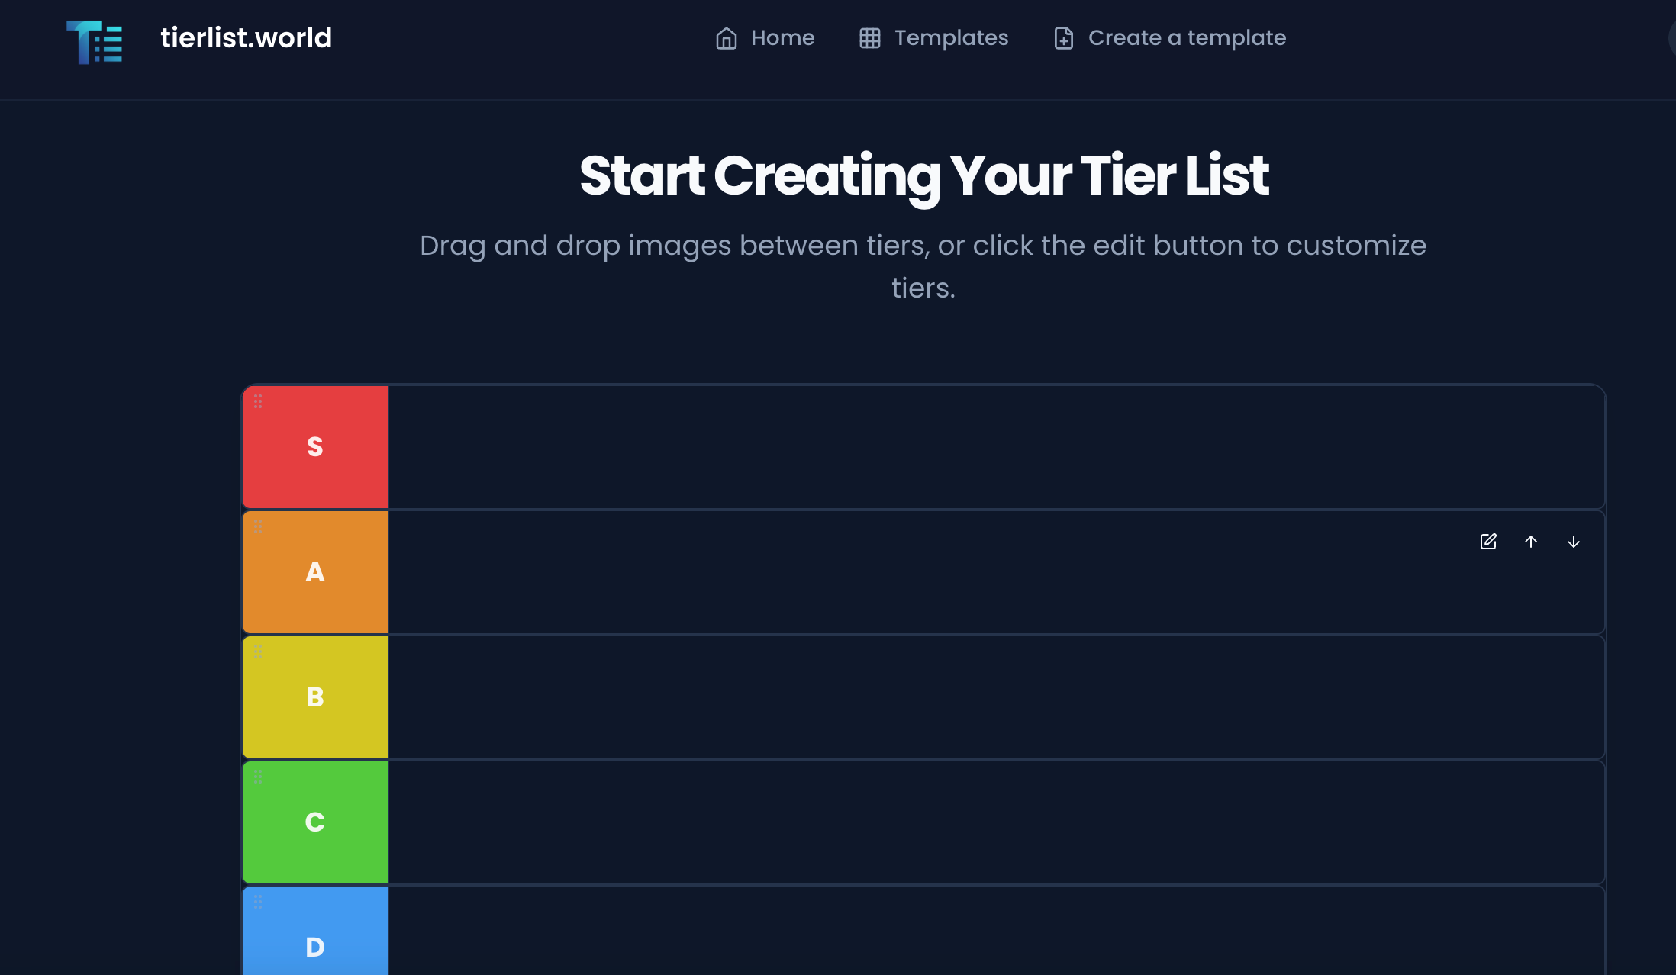
Task: Click the drag handle on B tier
Action: pyautogui.click(x=258, y=652)
